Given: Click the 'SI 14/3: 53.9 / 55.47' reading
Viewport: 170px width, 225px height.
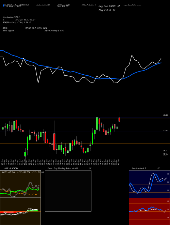Looking at the screenshot, I should click(x=26, y=20).
